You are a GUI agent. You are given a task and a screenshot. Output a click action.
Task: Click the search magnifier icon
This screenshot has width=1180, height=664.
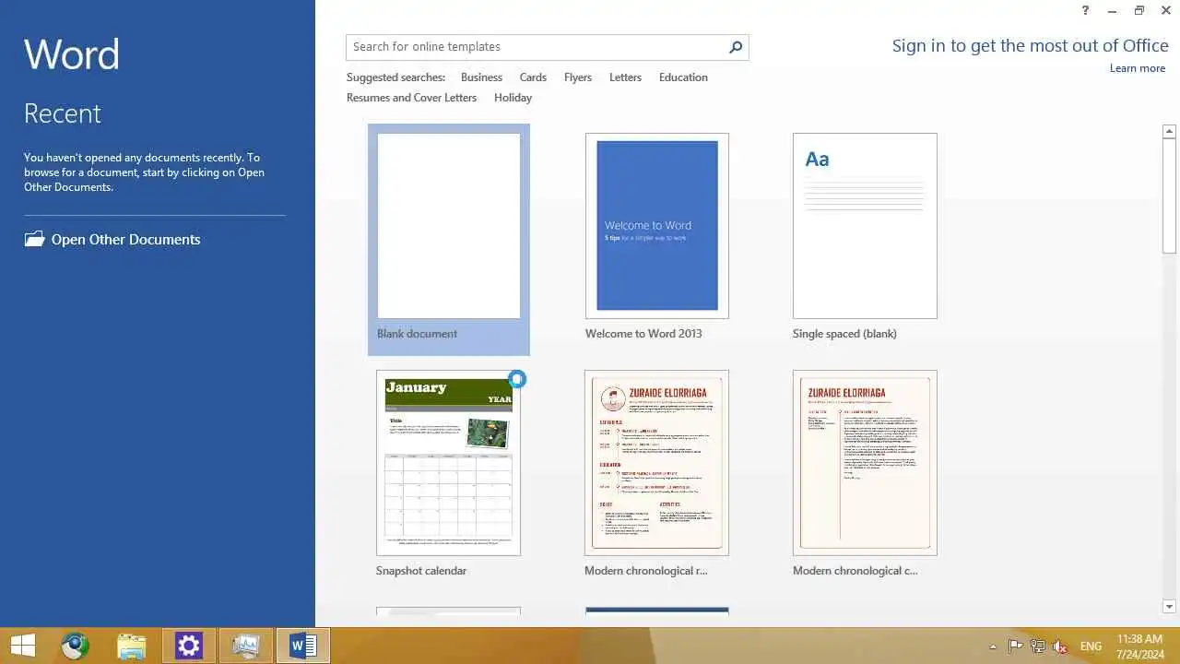click(736, 47)
